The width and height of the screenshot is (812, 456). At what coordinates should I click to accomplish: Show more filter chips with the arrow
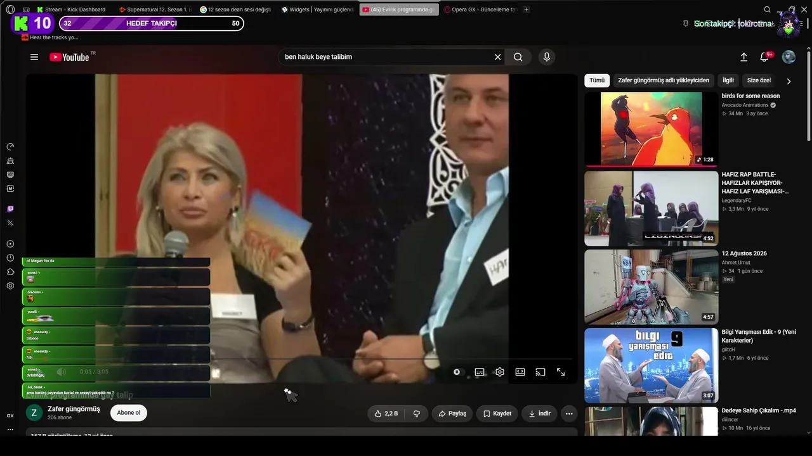[x=789, y=81]
